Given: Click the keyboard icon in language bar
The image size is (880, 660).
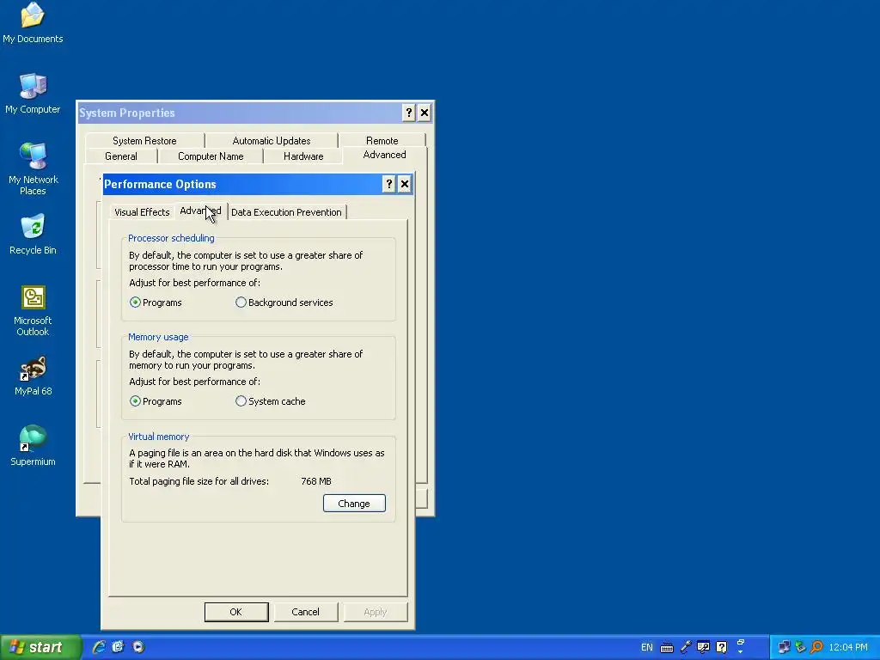Looking at the screenshot, I should pos(667,648).
